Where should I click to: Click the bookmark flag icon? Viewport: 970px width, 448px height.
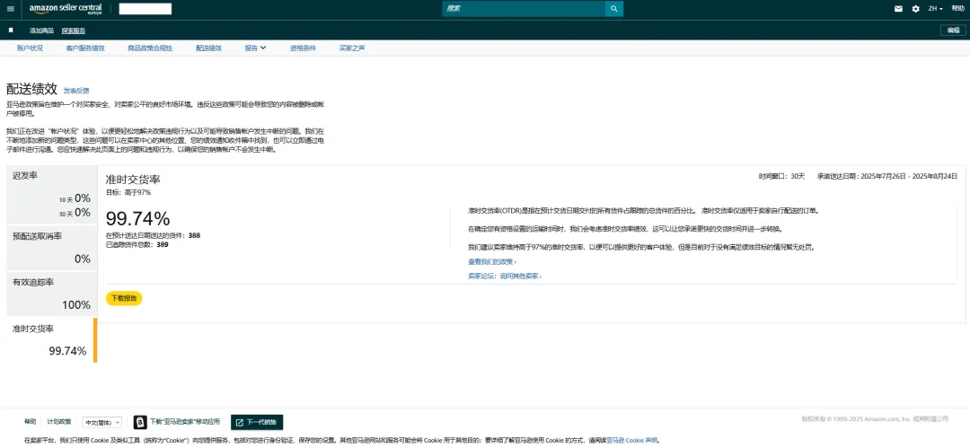[11, 30]
